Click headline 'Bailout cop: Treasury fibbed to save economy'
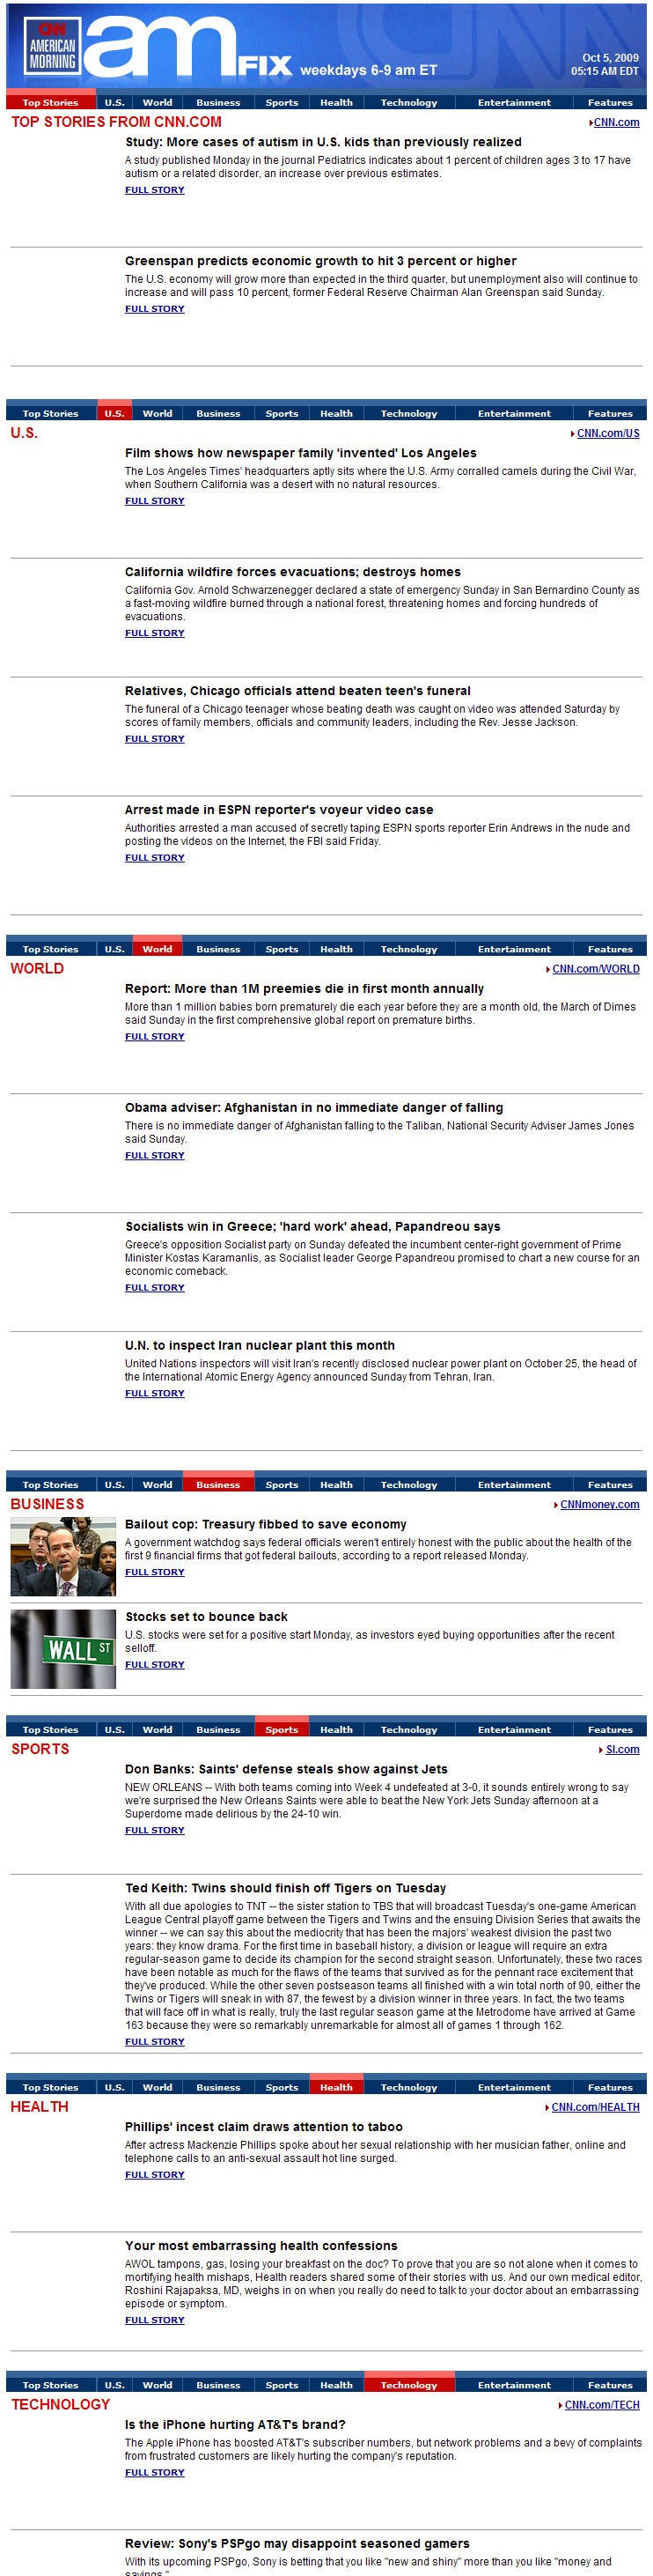653x2576 pixels. 266,1525
